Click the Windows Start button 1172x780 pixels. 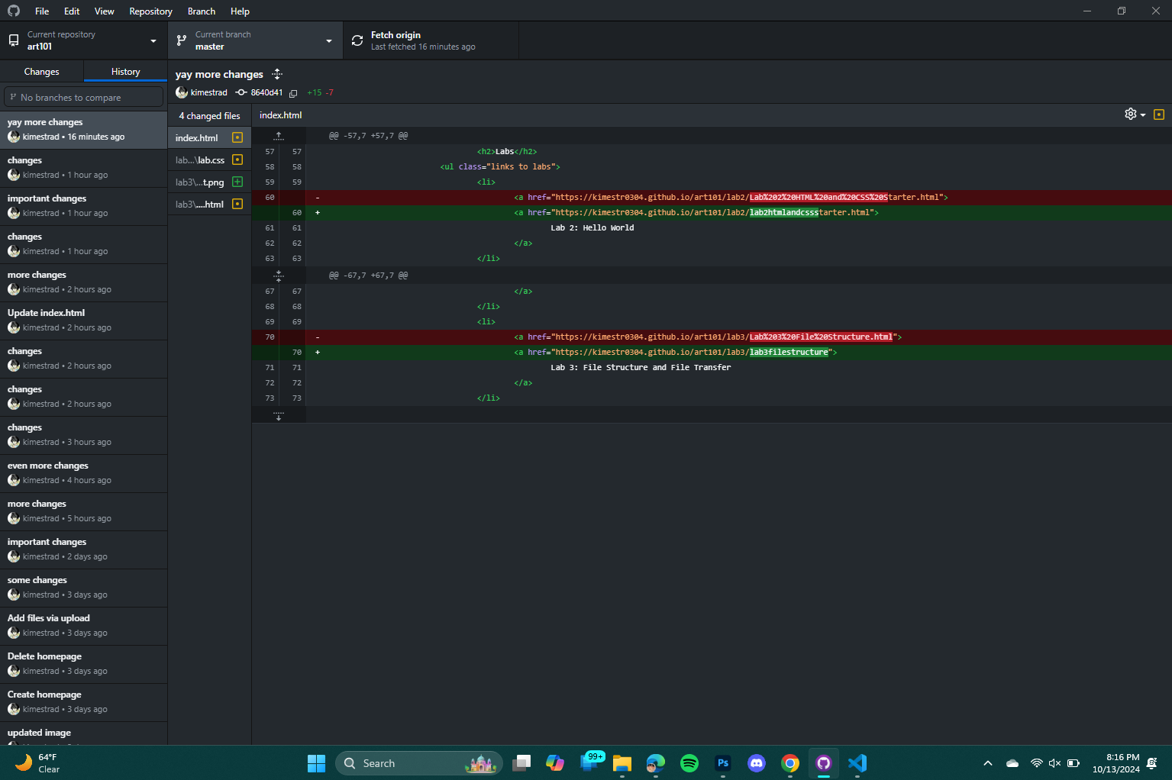(315, 762)
